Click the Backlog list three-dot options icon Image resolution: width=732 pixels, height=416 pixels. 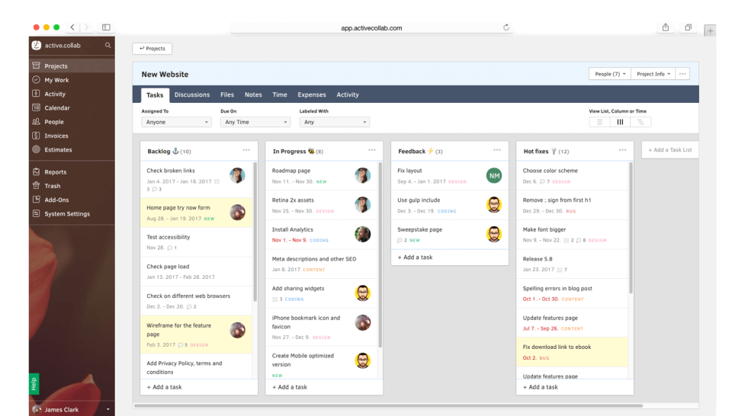[x=246, y=150]
